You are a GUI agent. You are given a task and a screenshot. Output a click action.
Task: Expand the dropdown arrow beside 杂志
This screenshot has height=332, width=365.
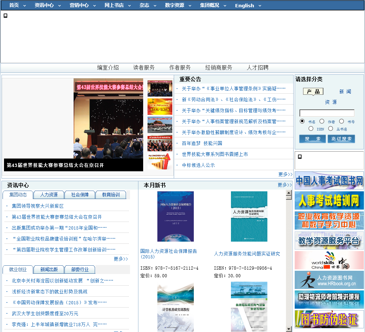pyautogui.click(x=155, y=5)
